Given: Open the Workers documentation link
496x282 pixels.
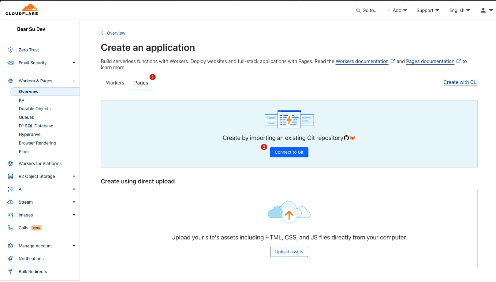Looking at the screenshot, I should [x=362, y=61].
